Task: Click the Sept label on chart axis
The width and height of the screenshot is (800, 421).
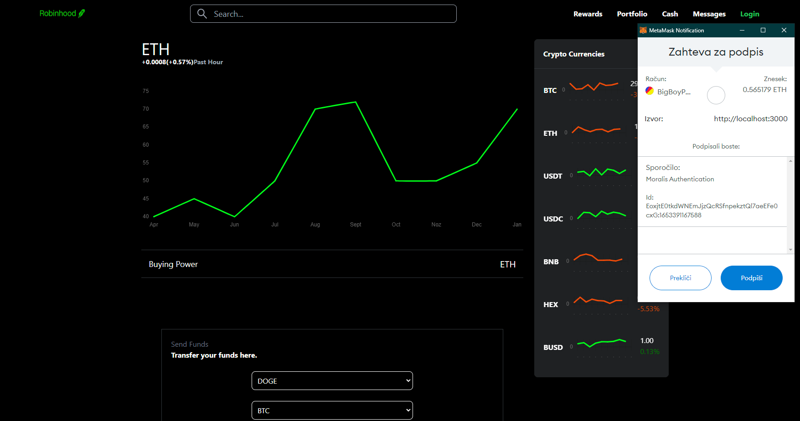Action: [356, 225]
